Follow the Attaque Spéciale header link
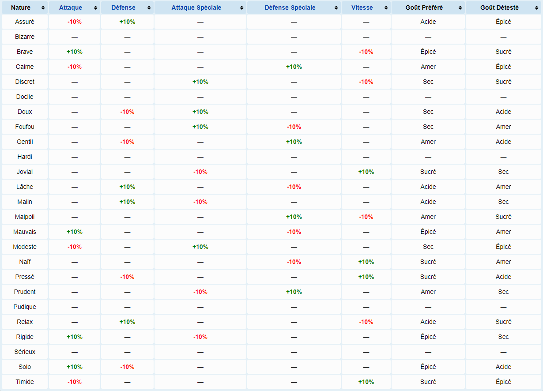Screen dimensions: 543x391 pyautogui.click(x=196, y=8)
